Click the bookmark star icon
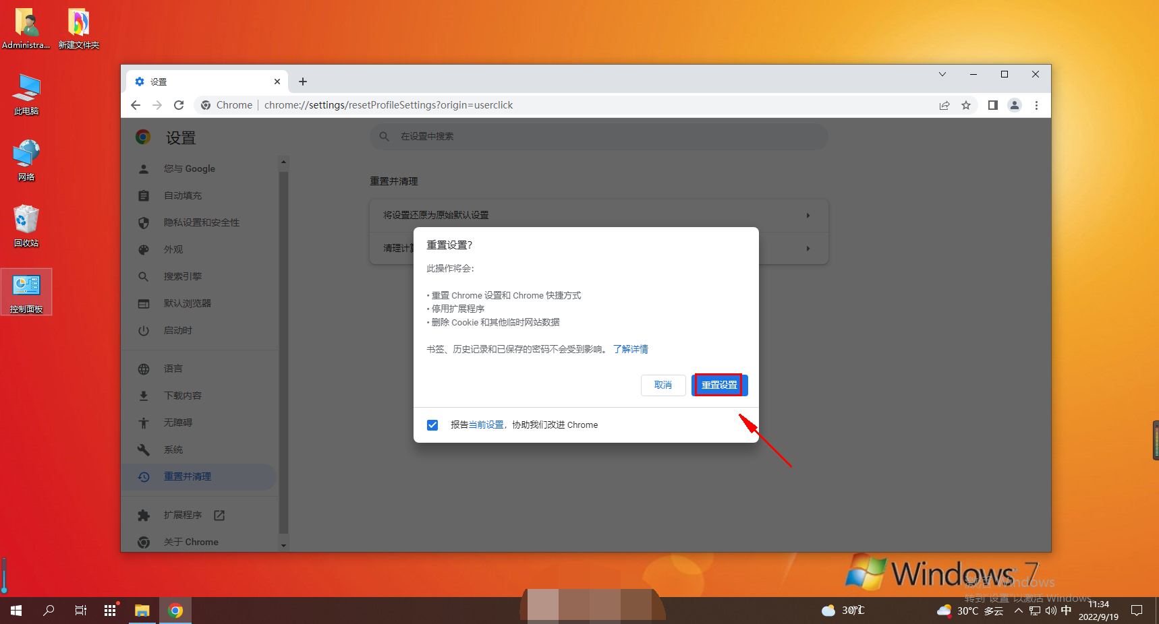The image size is (1159, 624). (966, 105)
